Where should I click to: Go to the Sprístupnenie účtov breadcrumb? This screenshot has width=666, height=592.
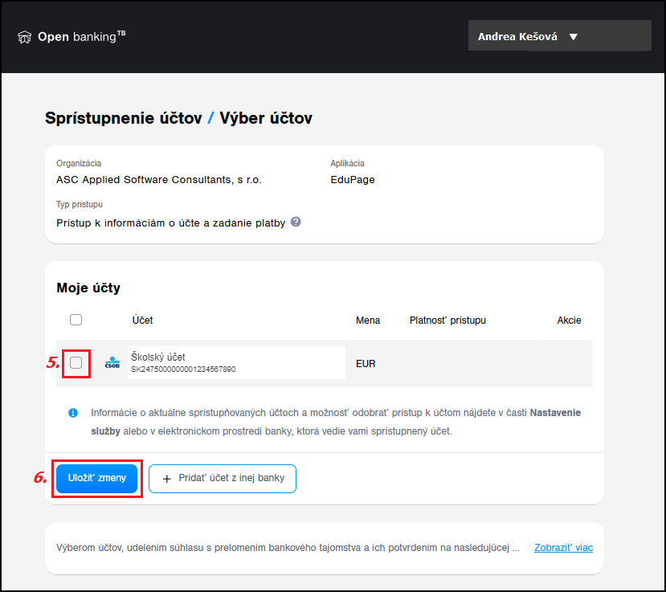point(123,118)
